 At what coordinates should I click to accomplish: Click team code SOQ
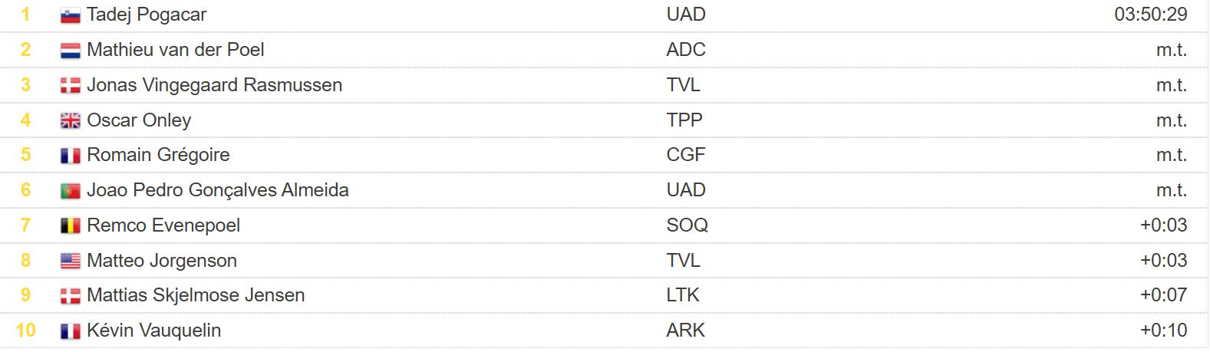[687, 225]
